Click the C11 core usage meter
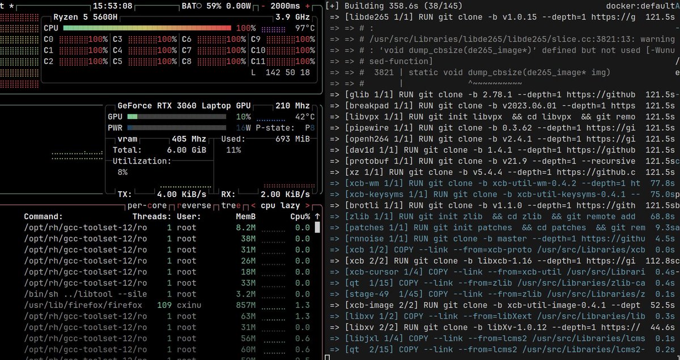 pyautogui.click(x=283, y=62)
